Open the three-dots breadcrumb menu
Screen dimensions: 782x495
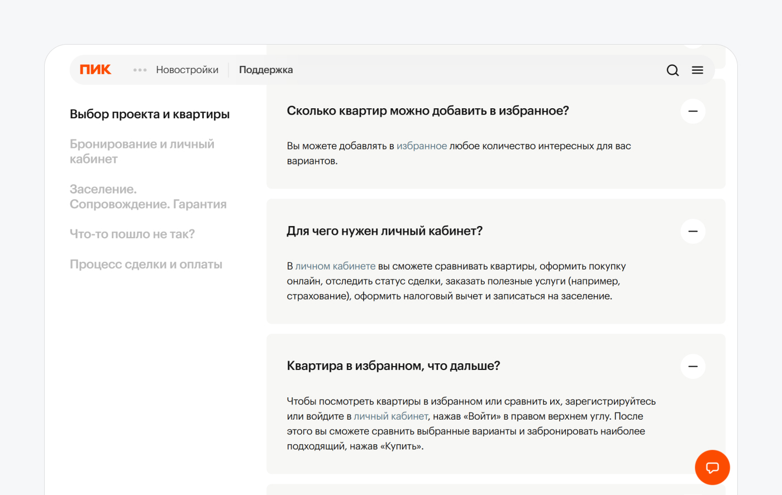click(140, 70)
